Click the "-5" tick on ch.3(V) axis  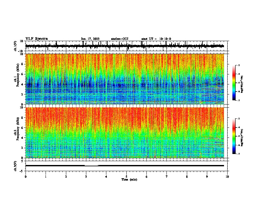click(22, 171)
